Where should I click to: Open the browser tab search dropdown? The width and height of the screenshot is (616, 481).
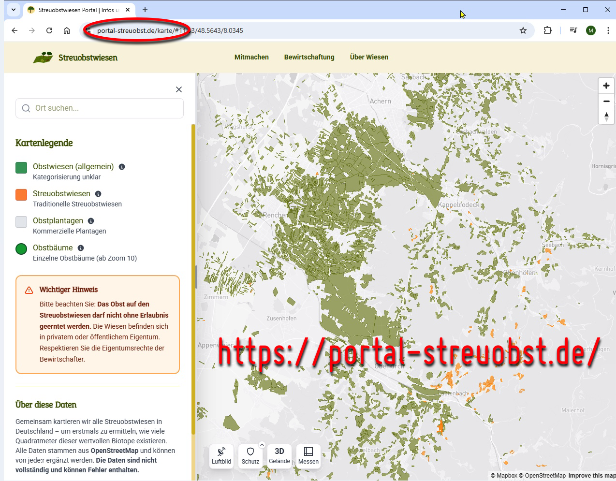tap(14, 10)
